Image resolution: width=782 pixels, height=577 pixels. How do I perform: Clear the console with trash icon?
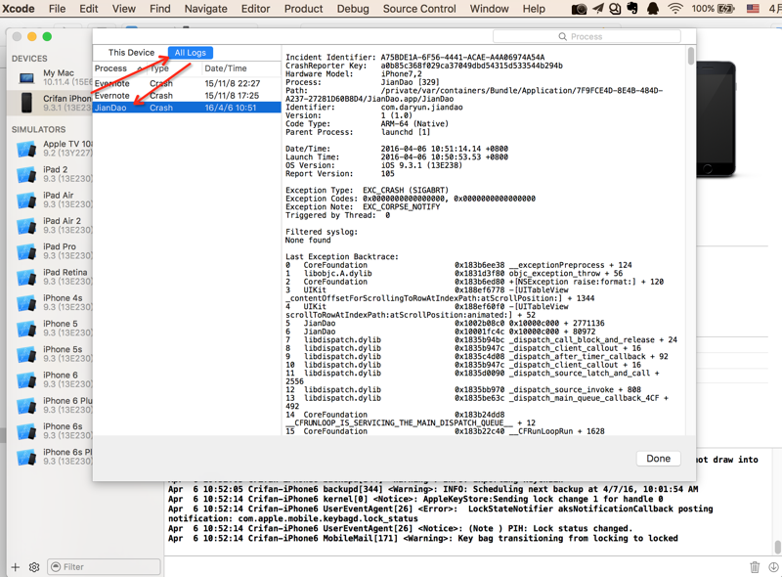tap(755, 567)
